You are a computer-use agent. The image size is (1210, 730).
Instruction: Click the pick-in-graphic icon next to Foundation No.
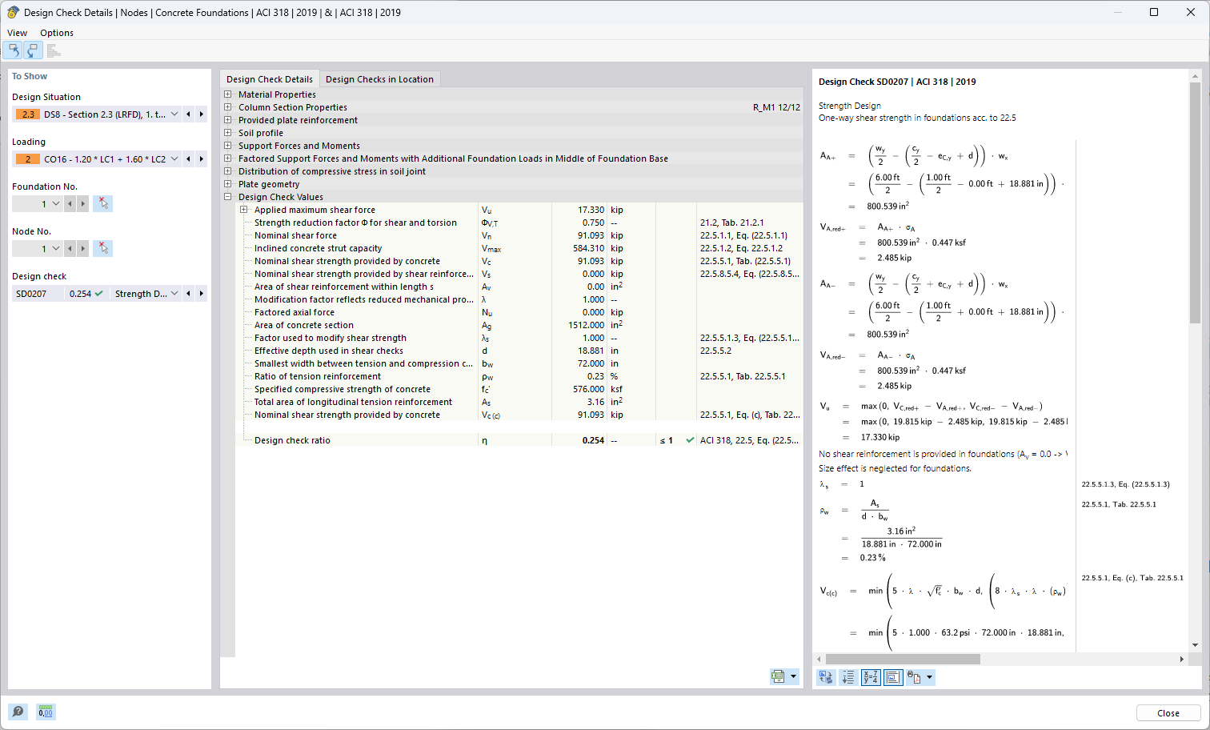pyautogui.click(x=102, y=203)
